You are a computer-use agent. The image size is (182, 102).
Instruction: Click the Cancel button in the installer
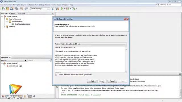click(x=112, y=81)
